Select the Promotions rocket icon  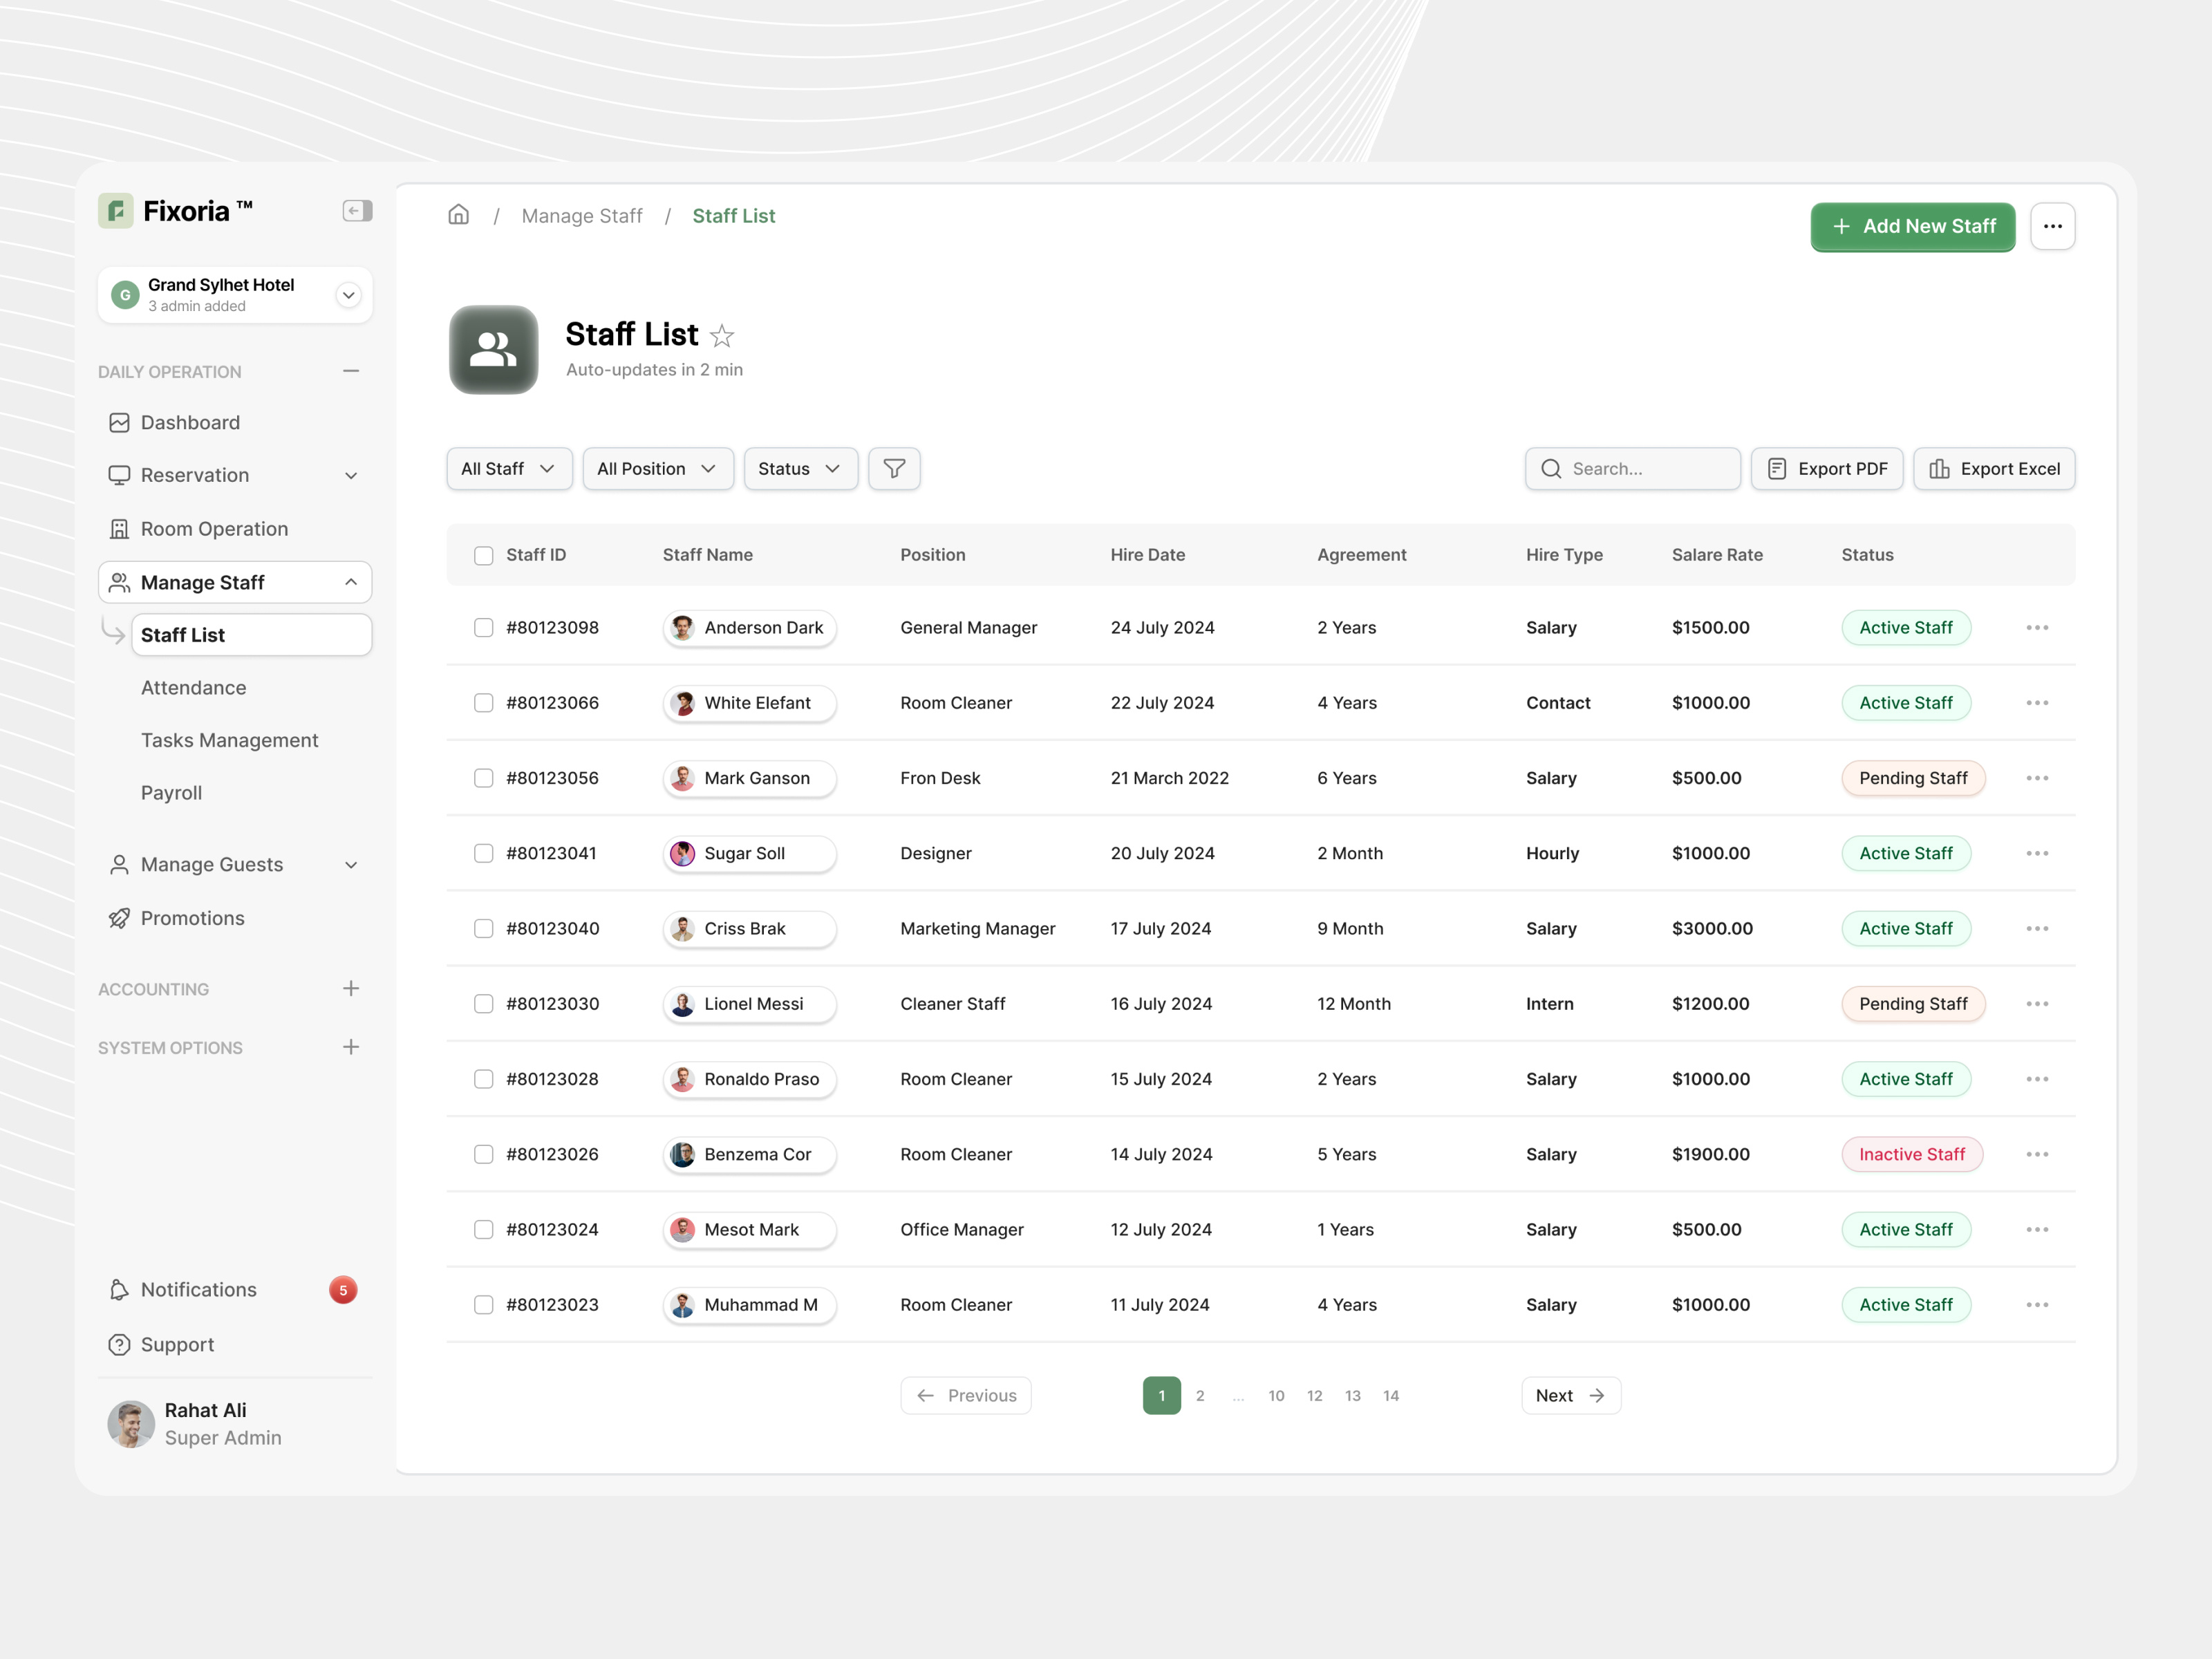(119, 918)
